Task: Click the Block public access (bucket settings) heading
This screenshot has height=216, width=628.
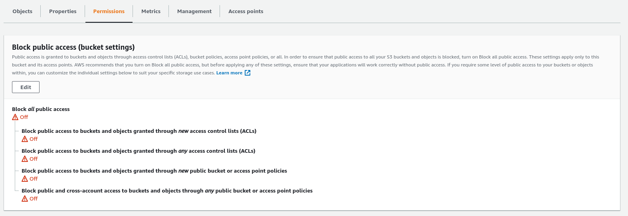Action: [x=73, y=47]
